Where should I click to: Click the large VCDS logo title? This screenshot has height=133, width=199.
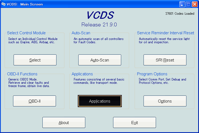[x=100, y=15]
